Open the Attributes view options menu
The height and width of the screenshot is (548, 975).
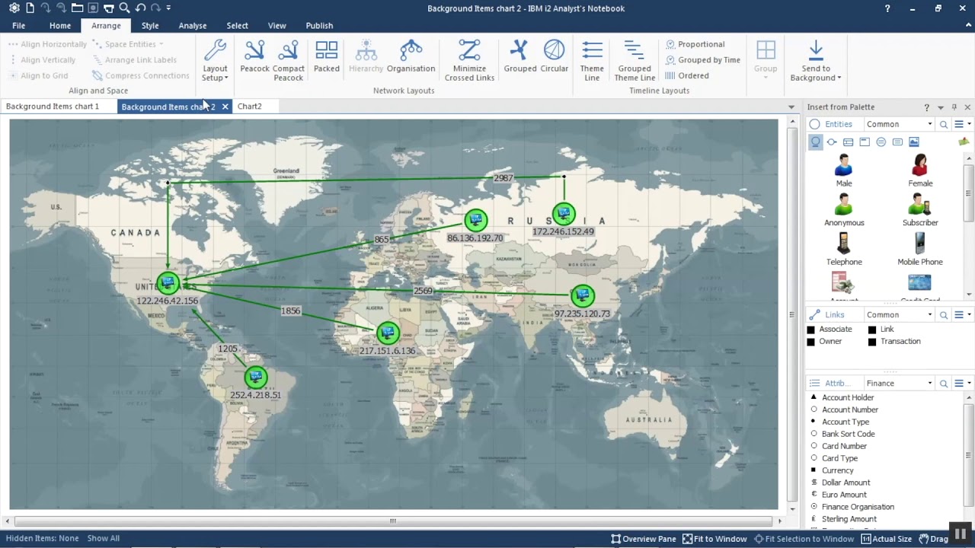coord(961,383)
